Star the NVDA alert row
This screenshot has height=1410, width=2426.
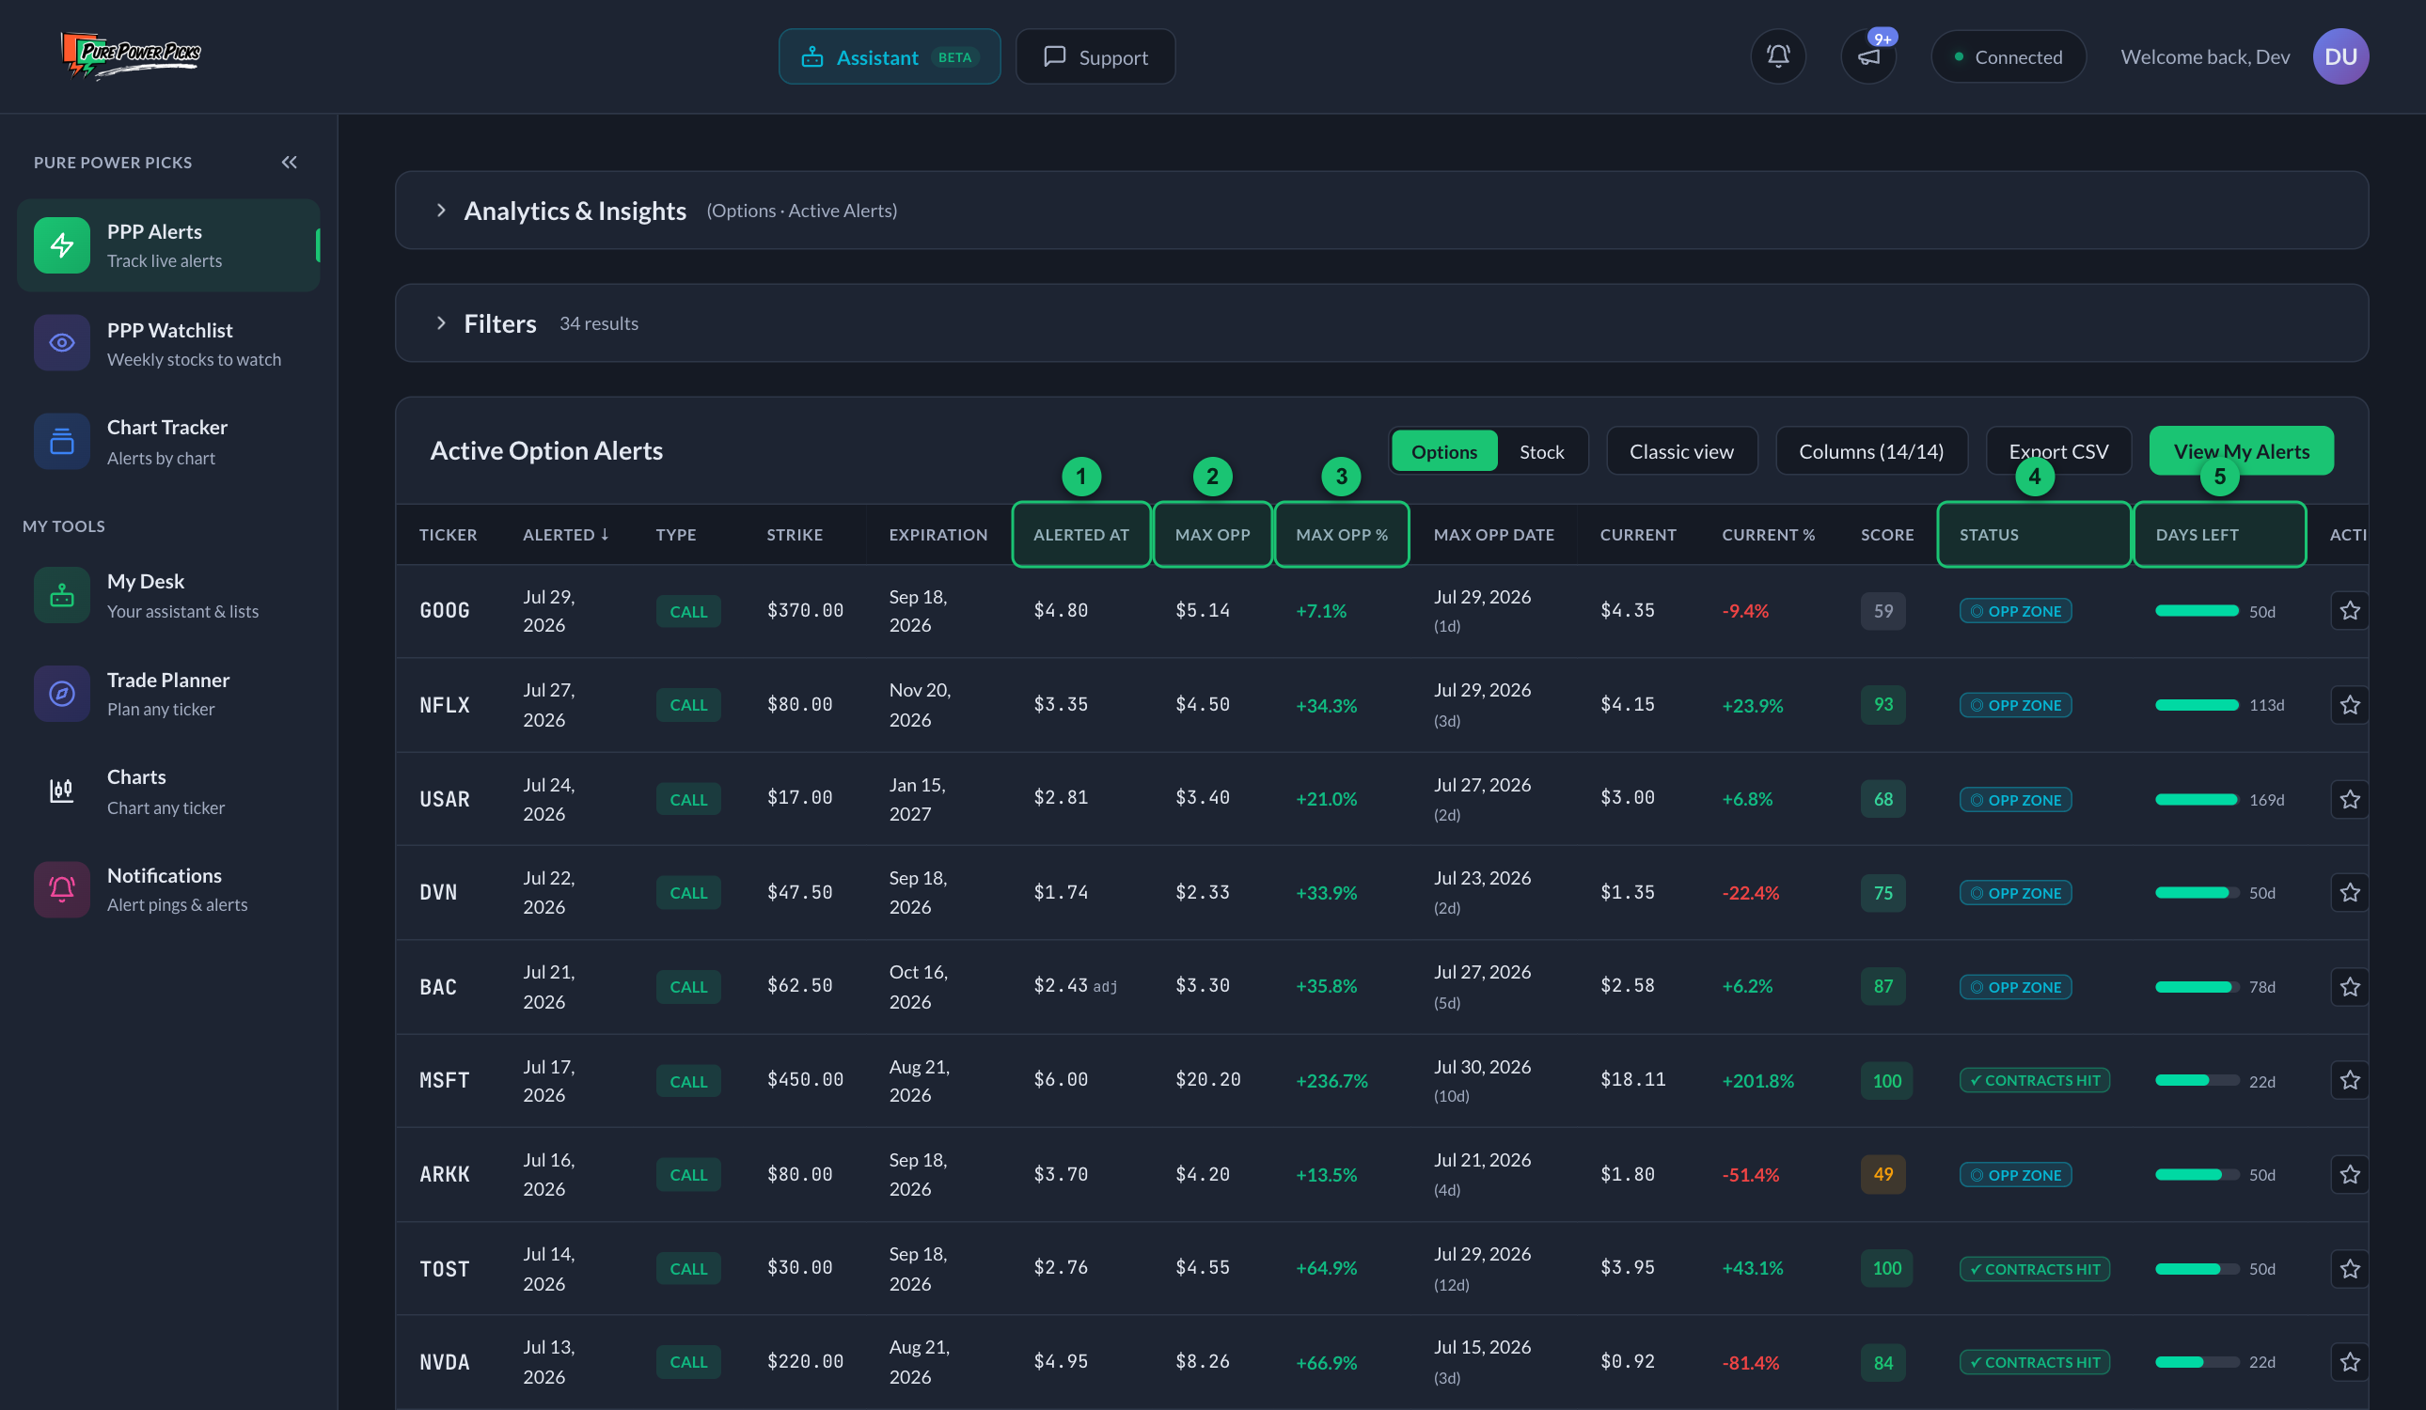(x=2349, y=1362)
